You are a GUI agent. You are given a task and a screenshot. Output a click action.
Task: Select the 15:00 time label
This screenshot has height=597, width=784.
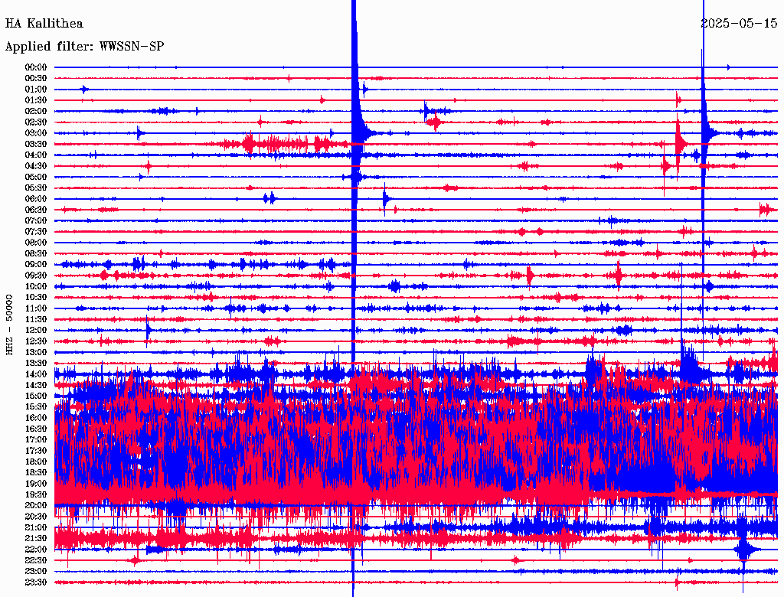[x=36, y=396]
